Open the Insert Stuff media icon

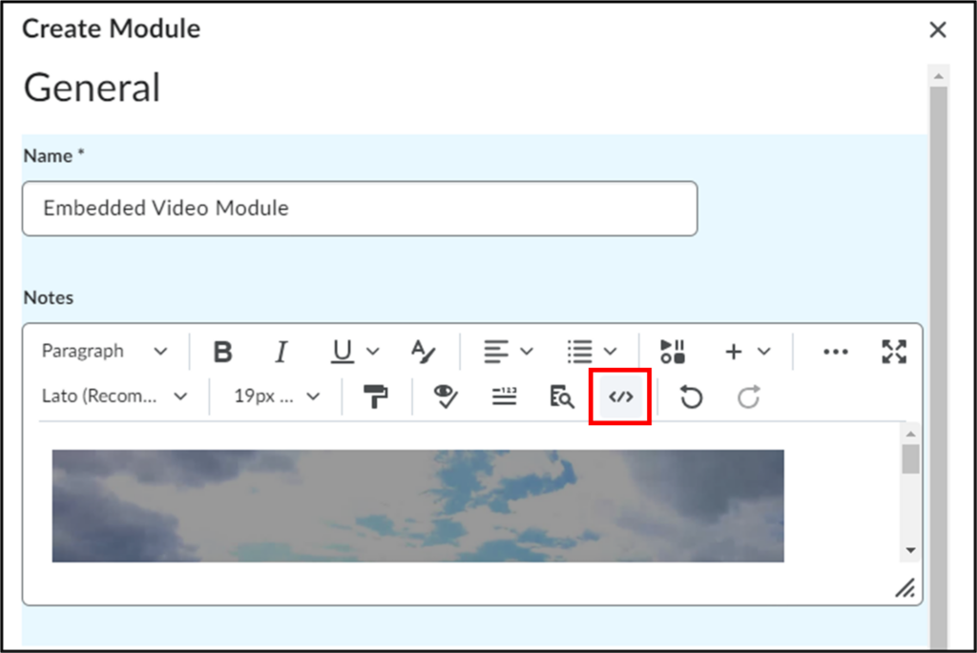click(x=673, y=352)
